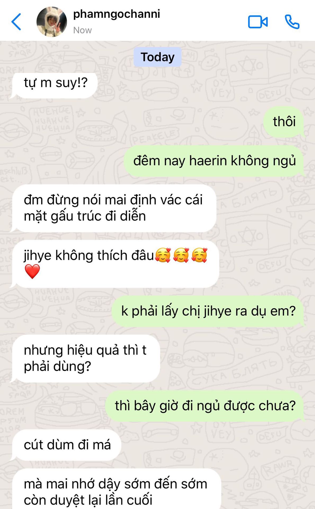Image resolution: width=315 pixels, height=509 pixels.
Task: Select 'thì bây giờ đi ngủ được chưa?' bubble
Action: click(x=205, y=406)
